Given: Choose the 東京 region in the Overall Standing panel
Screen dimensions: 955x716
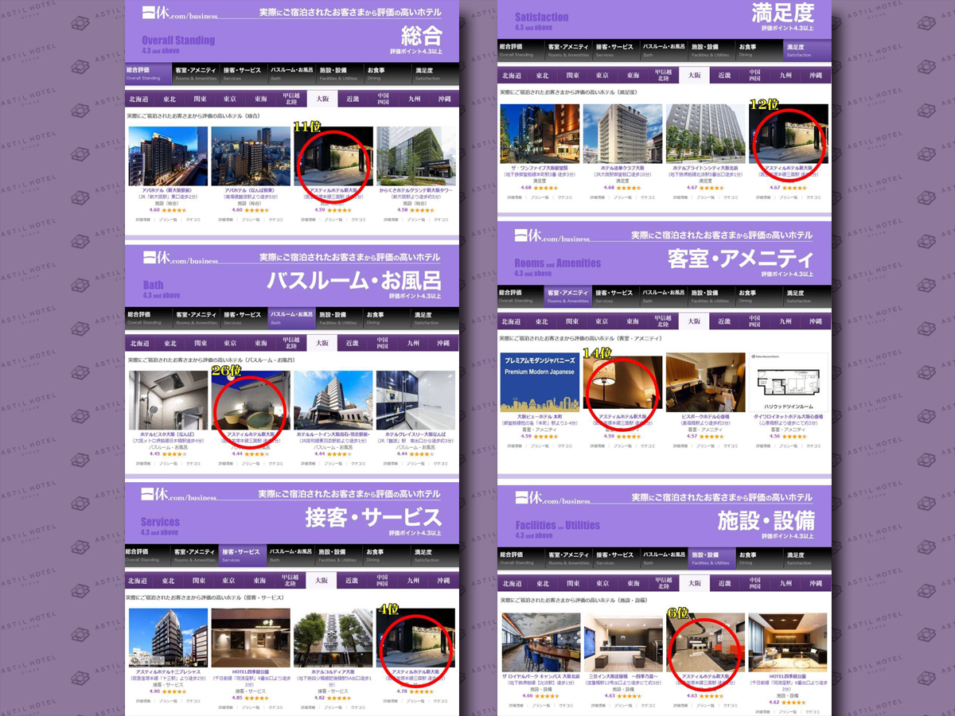Looking at the screenshot, I should tap(230, 99).
